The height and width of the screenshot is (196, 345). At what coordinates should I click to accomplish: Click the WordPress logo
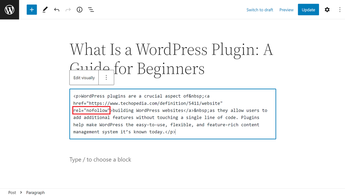pyautogui.click(x=9, y=9)
